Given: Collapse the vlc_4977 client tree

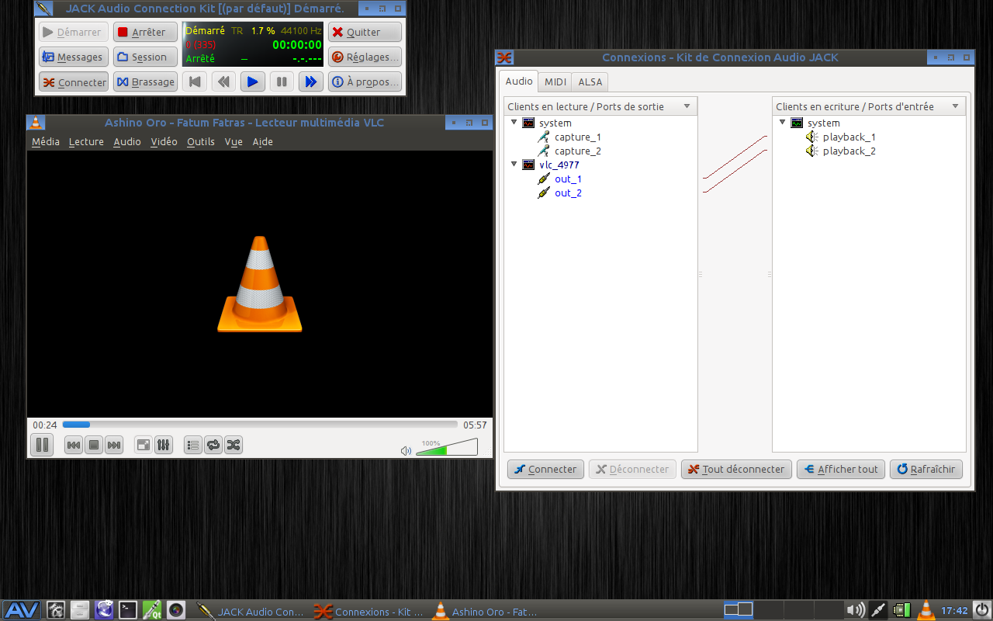Looking at the screenshot, I should click(x=514, y=165).
